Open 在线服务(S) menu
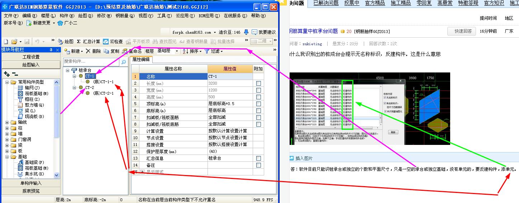 point(235,16)
